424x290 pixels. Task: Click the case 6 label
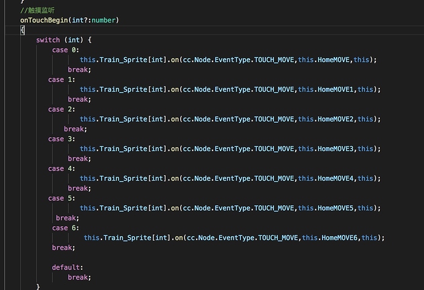click(65, 228)
